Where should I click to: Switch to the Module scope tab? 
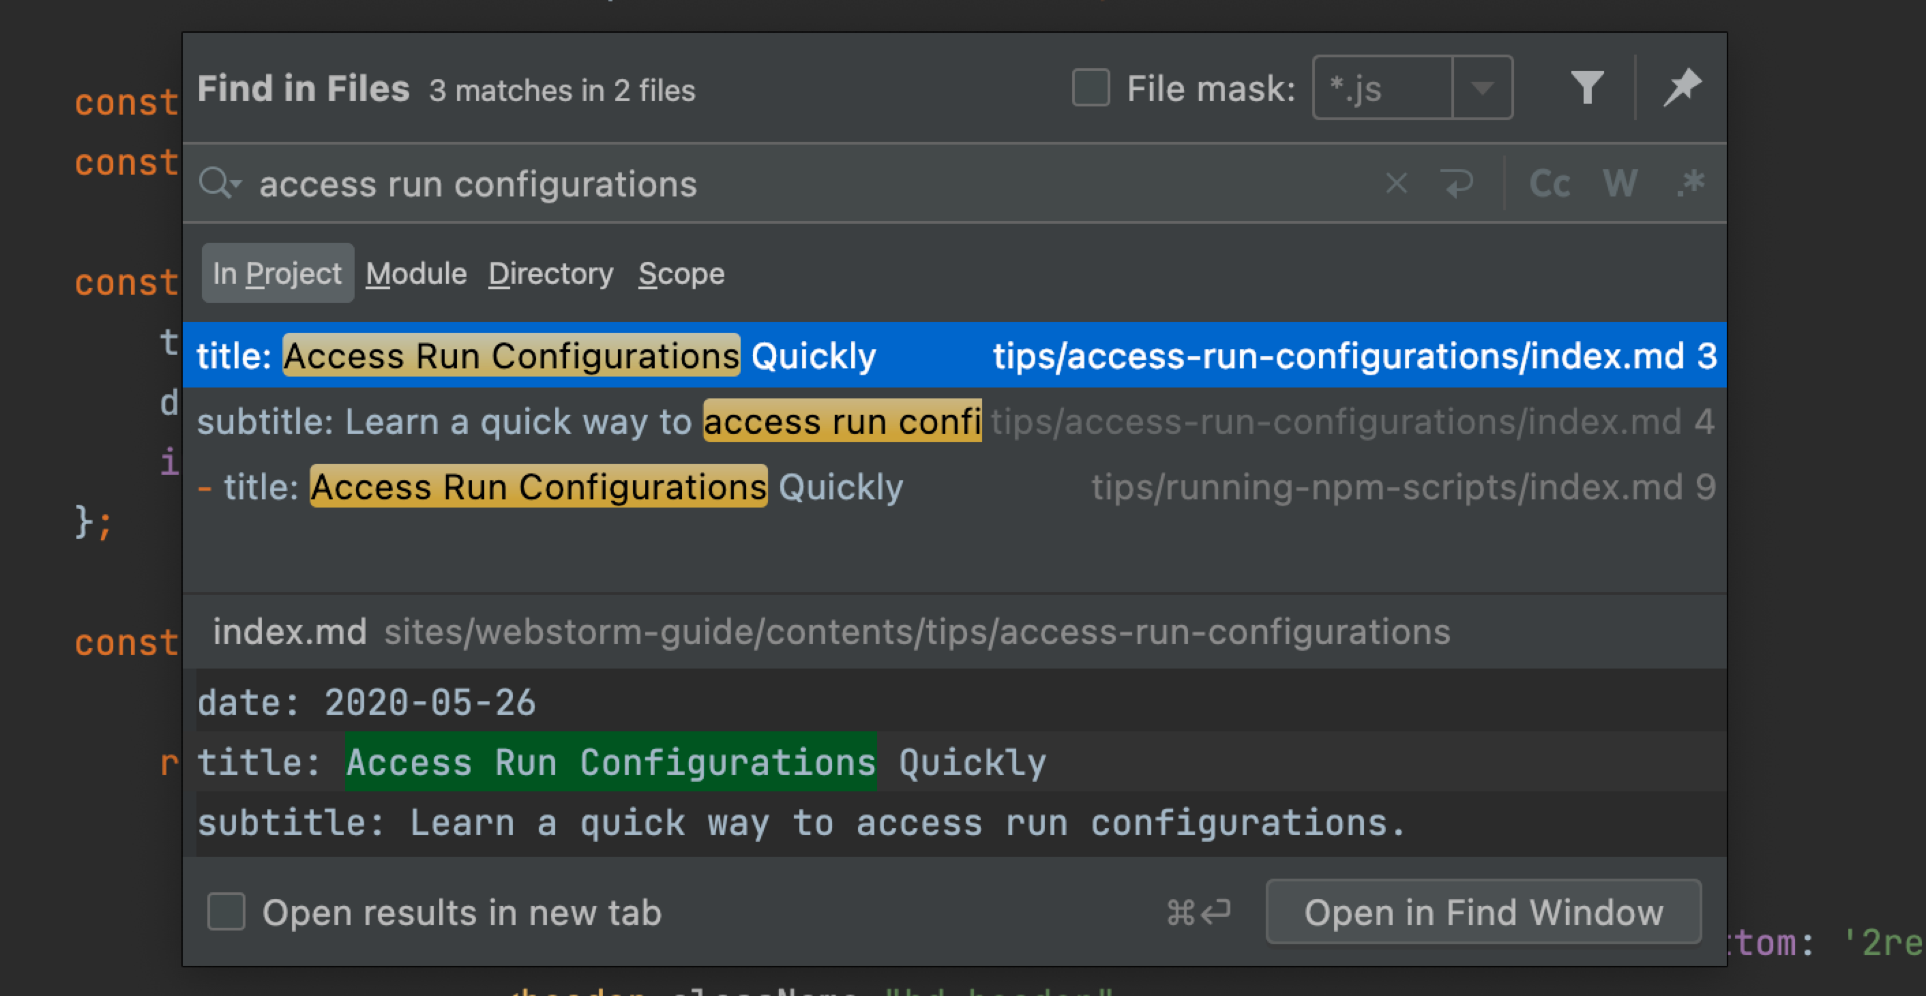[417, 274]
